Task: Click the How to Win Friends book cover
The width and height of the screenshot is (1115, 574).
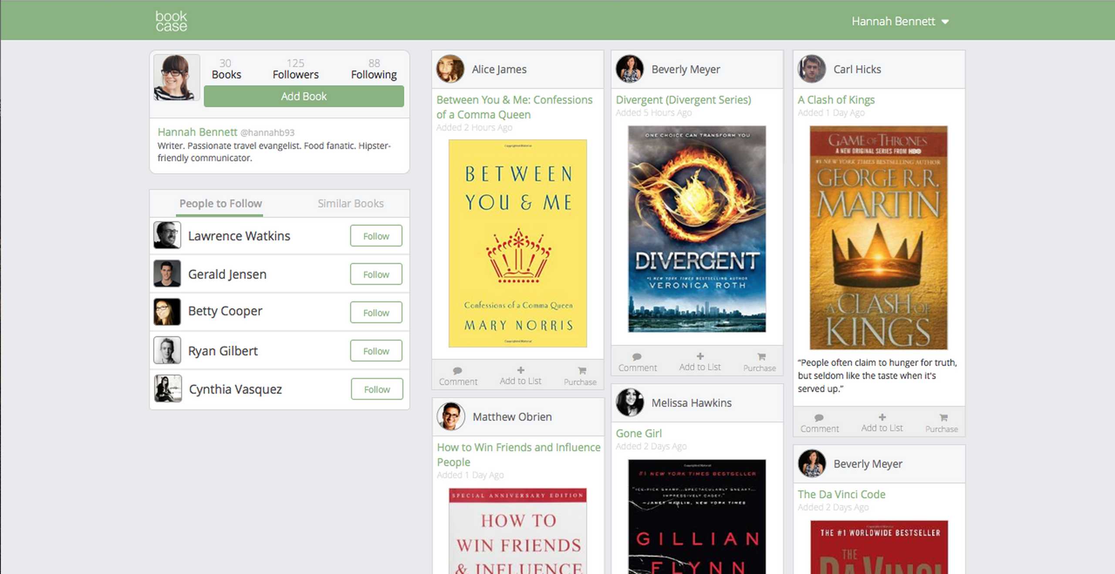Action: (518, 531)
